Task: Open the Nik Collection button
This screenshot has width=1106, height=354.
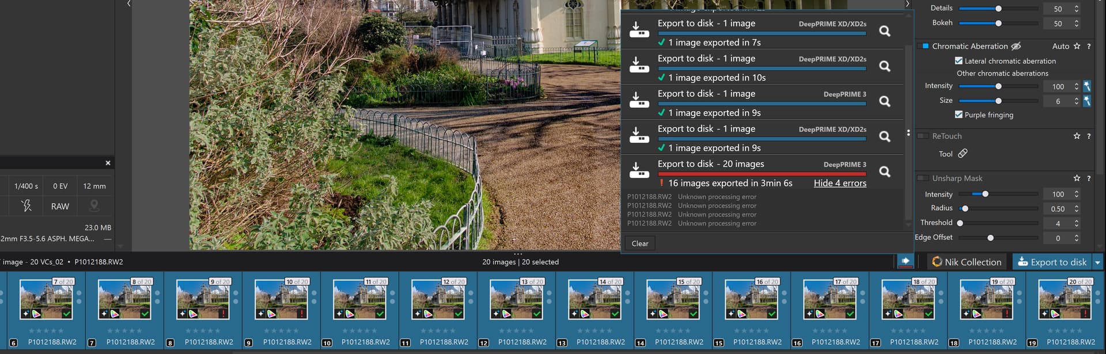Action: (x=967, y=262)
